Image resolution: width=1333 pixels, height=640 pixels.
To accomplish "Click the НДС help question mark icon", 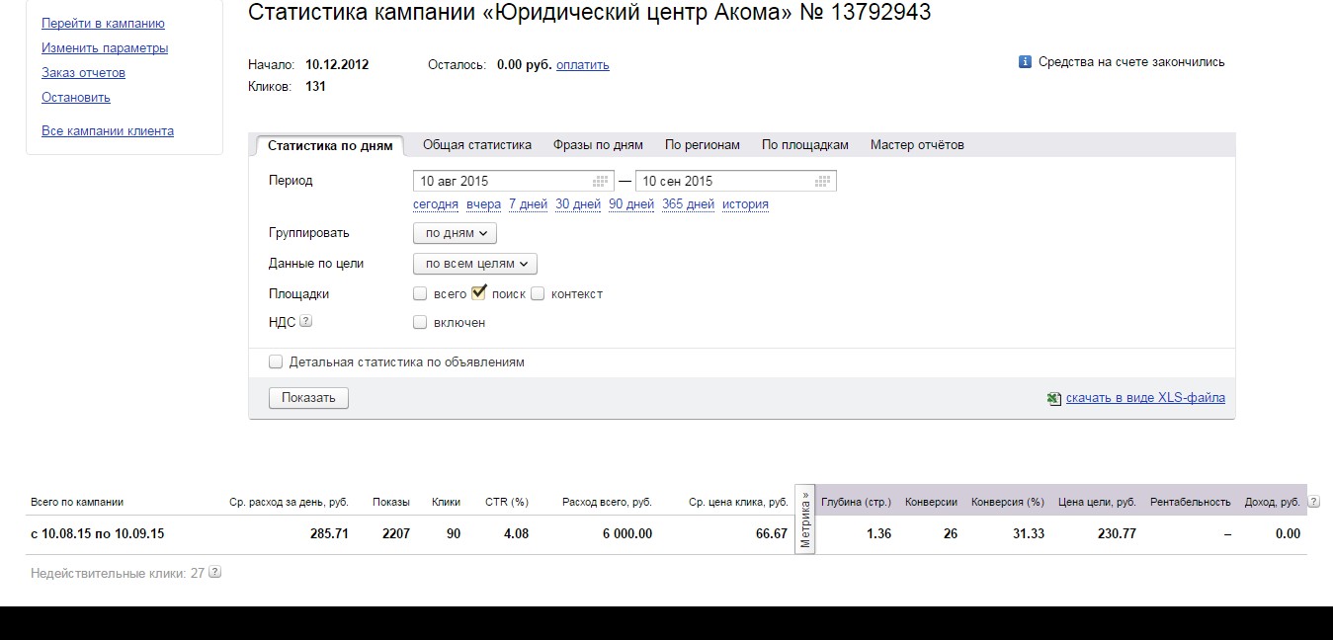I will (306, 321).
